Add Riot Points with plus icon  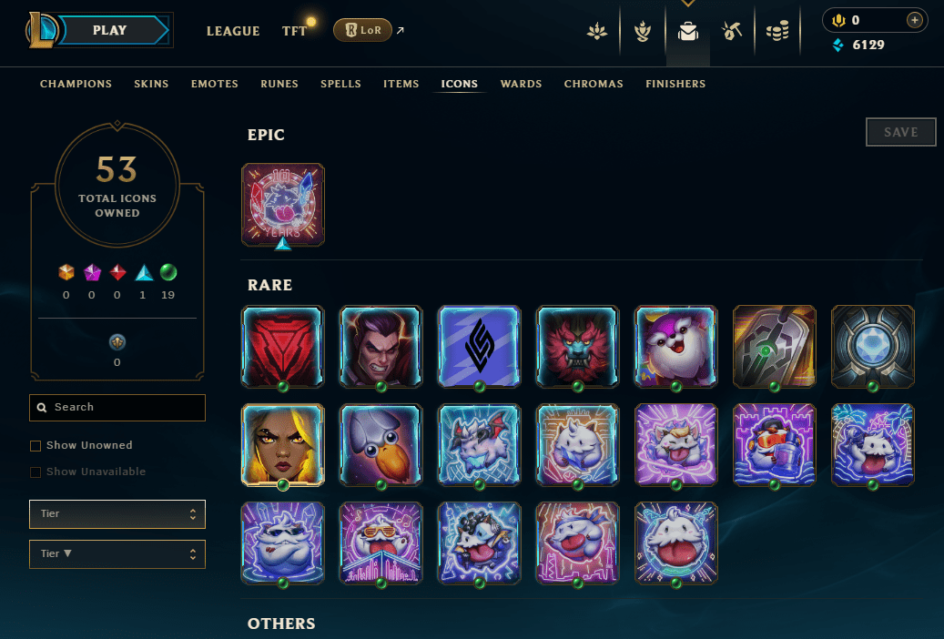(x=914, y=20)
